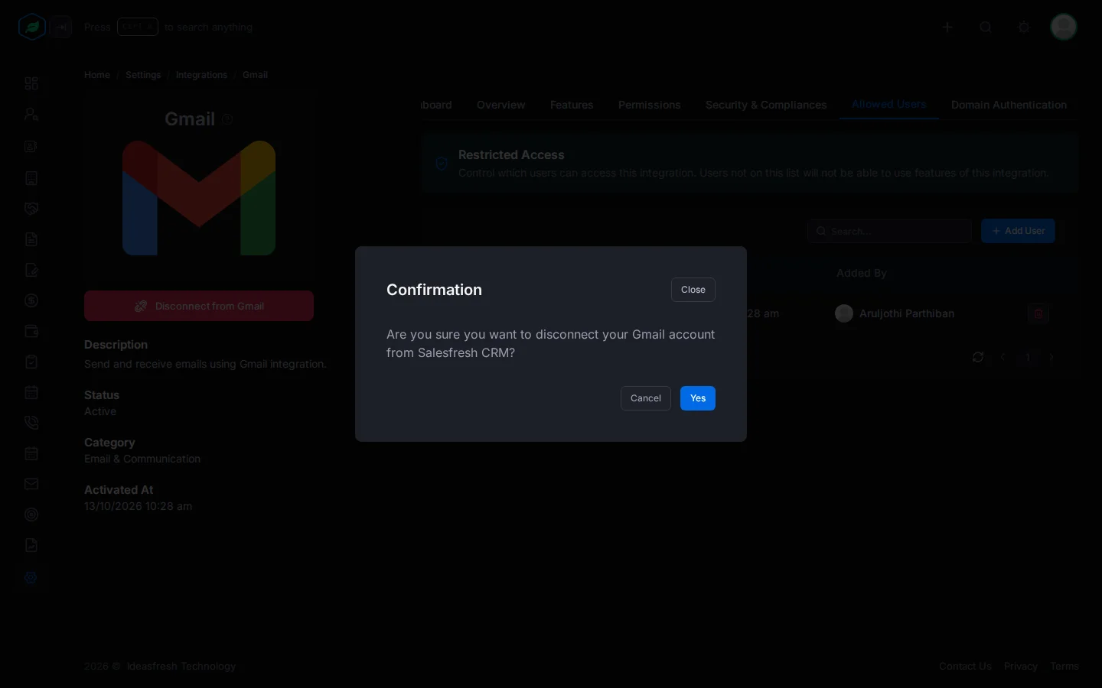Open the phone calls icon in sidebar
The height and width of the screenshot is (688, 1102).
[x=31, y=423]
